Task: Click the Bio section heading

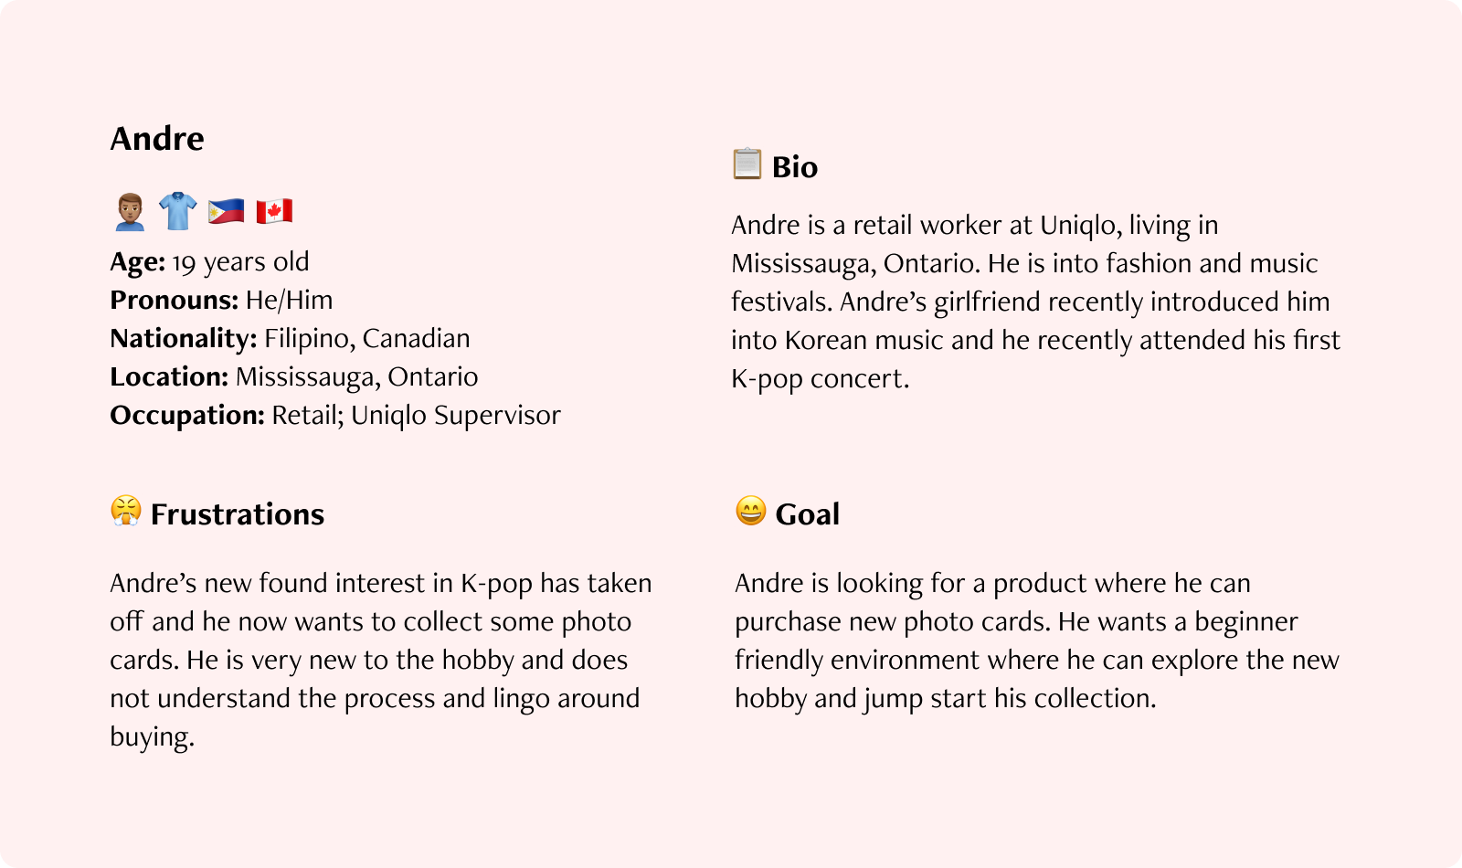Action: (x=795, y=167)
